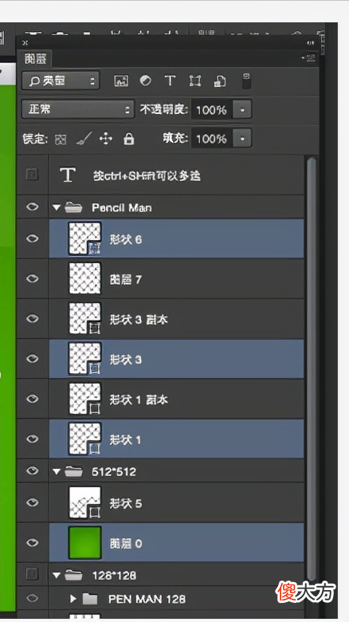The image size is (349, 622).
Task: Filter layers by smart object icon
Action: (x=220, y=81)
